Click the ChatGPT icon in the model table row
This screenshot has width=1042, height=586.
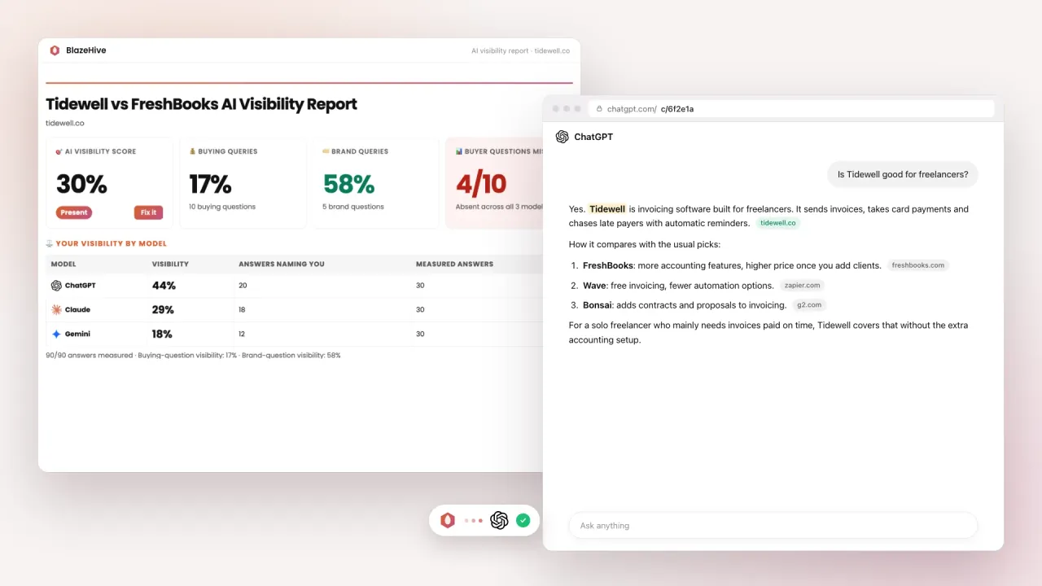pos(56,286)
